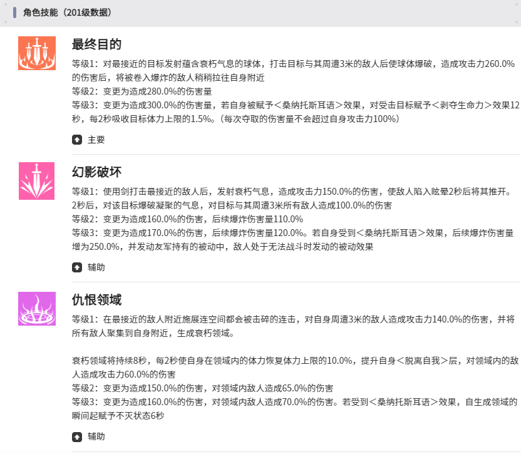Click 仇恨领域 等级2 line with 65.0%的伤害
This screenshot has width=521, height=454.
[203, 388]
